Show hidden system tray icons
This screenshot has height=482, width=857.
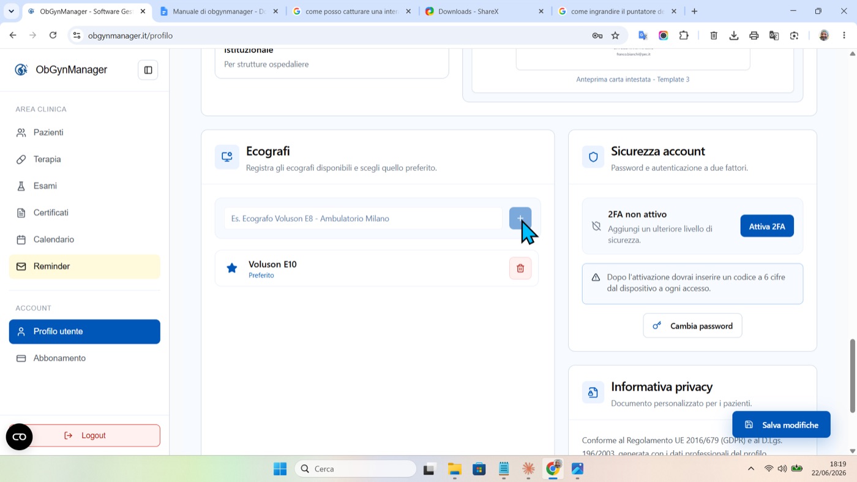[x=751, y=469]
